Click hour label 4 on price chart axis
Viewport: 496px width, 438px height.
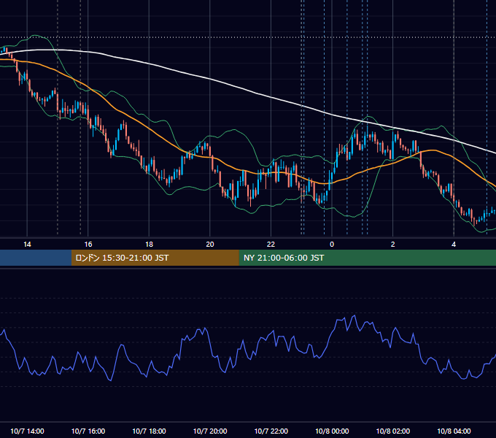point(454,245)
